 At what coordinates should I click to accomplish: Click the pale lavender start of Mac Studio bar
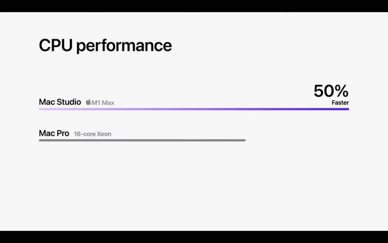(43, 109)
